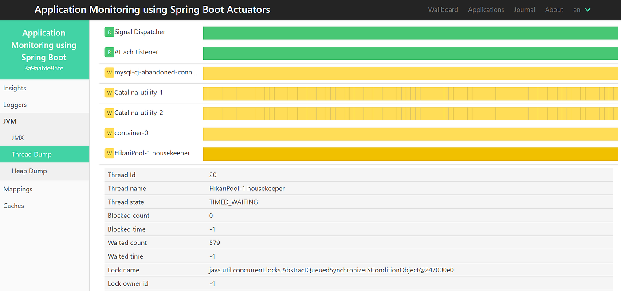
Task: Click the R icon next to Attach Listener
Action: (109, 52)
